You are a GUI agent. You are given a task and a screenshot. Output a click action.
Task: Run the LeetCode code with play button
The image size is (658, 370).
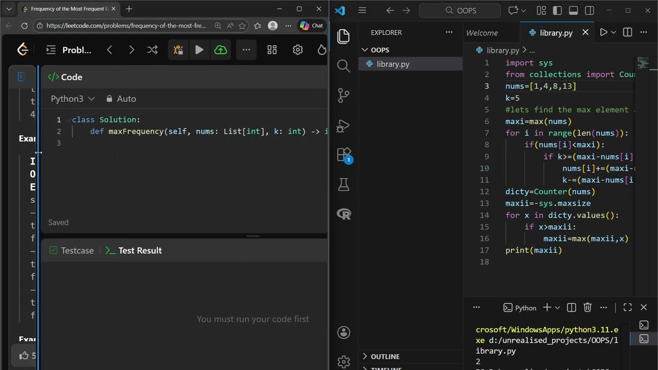click(199, 50)
